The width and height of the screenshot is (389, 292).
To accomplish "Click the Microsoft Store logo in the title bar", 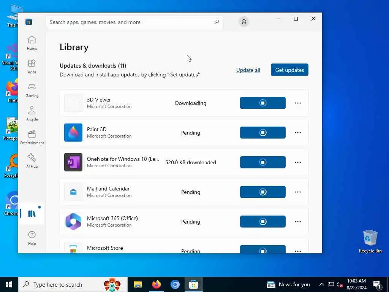I will 29,22.
